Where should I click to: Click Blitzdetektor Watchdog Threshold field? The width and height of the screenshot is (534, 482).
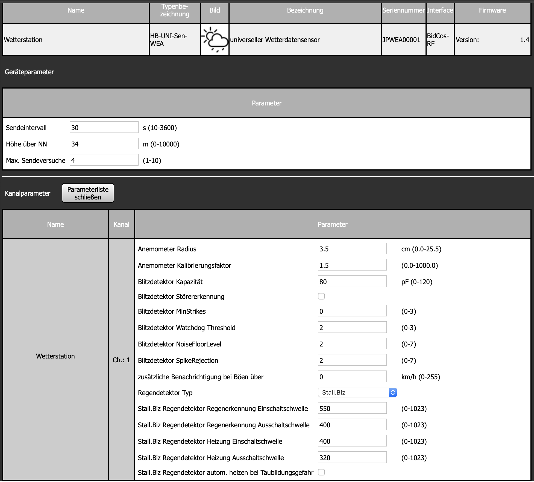click(352, 327)
